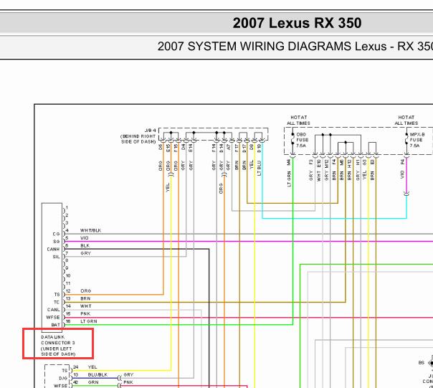This screenshot has width=433, height=388.
Task: Select "TS" terminal name beside pin 12
Action: coord(57,295)
